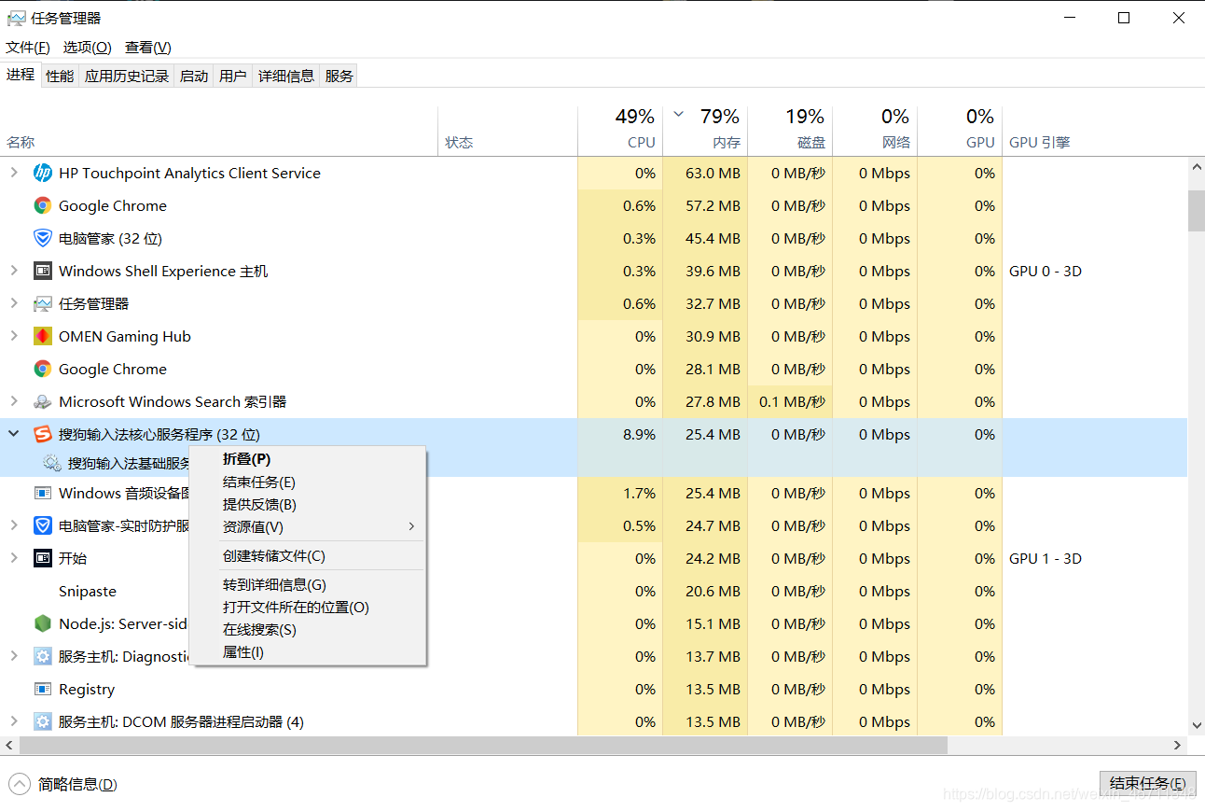The image size is (1205, 811).
Task: Collapse to 简略信息 view arrow
Action: [x=19, y=784]
